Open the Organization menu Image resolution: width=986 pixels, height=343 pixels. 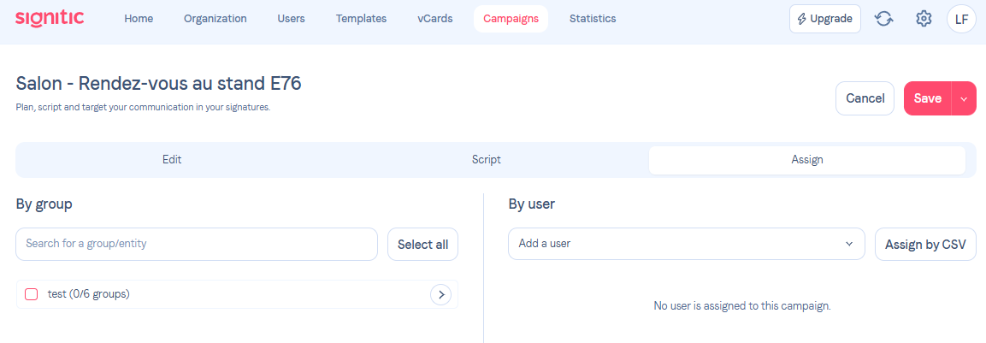click(x=215, y=19)
